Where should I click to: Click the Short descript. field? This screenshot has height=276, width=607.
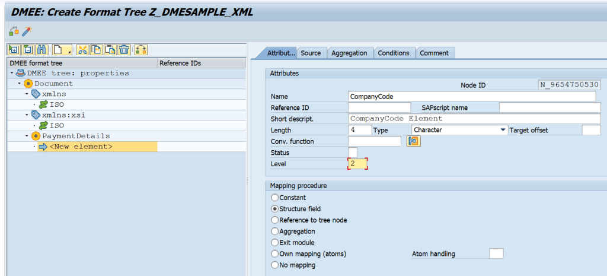474,119
